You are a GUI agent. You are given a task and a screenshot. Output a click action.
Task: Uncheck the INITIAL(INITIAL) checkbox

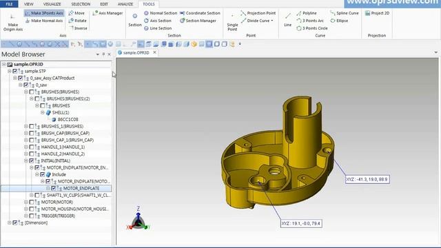(32, 161)
